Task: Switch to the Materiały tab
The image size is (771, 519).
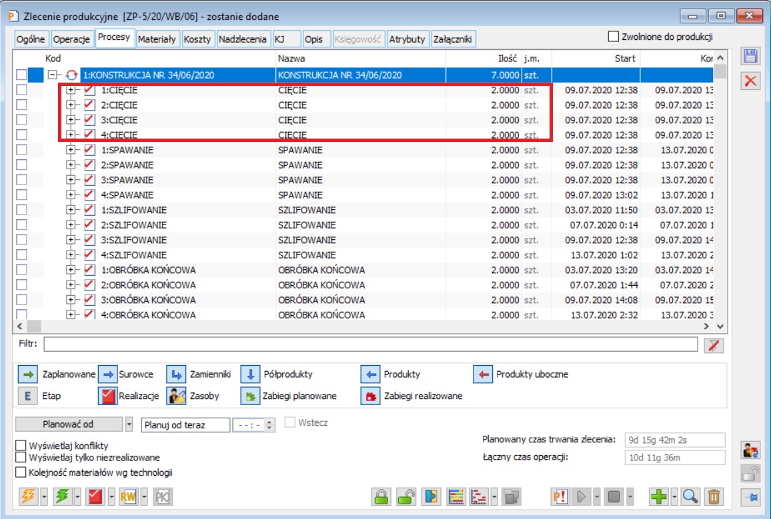Action: (157, 39)
